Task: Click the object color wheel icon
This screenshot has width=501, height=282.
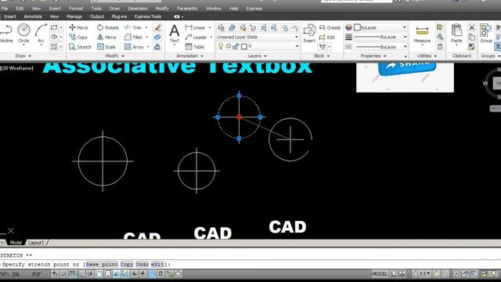Action: click(x=348, y=27)
